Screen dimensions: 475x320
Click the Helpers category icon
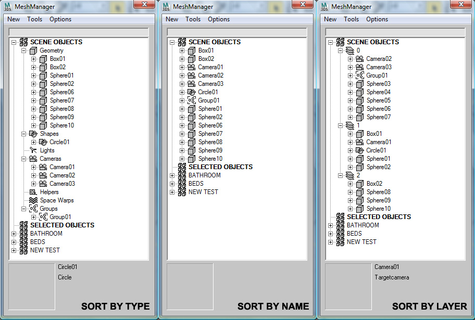click(x=33, y=192)
